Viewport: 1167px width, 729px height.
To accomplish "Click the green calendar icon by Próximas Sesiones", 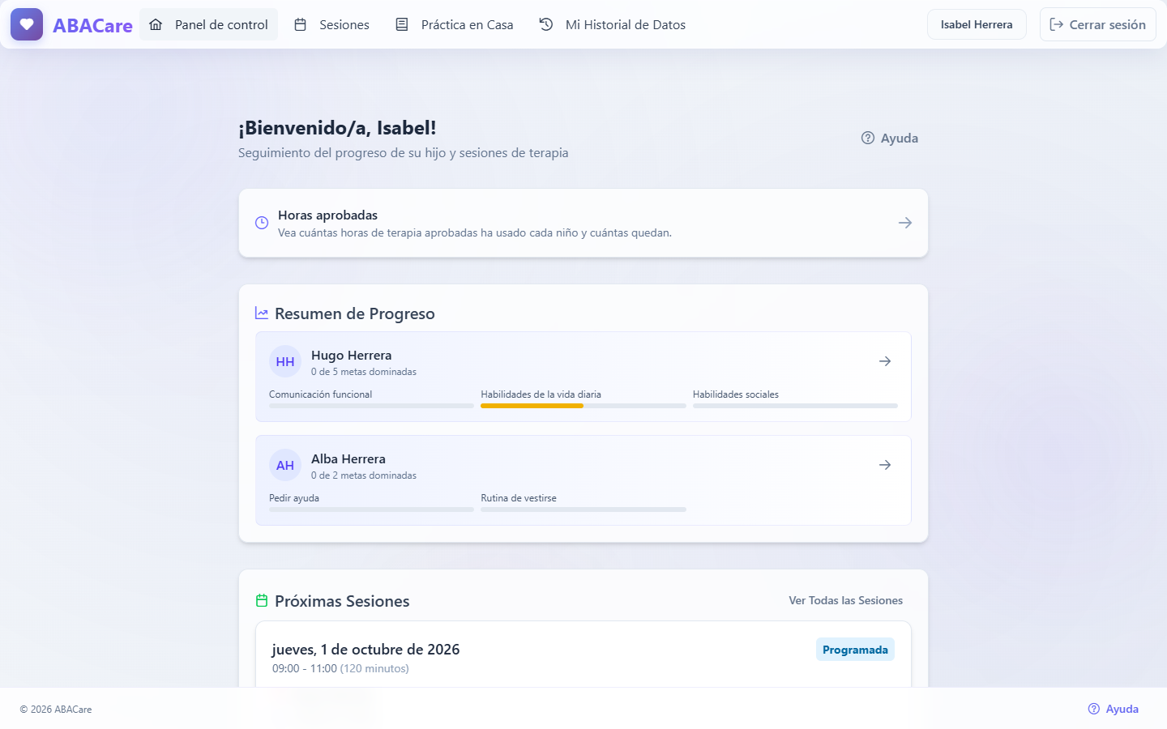I will tap(262, 601).
